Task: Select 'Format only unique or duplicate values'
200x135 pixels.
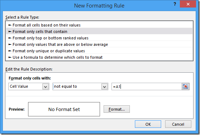Action: (x=99, y=51)
